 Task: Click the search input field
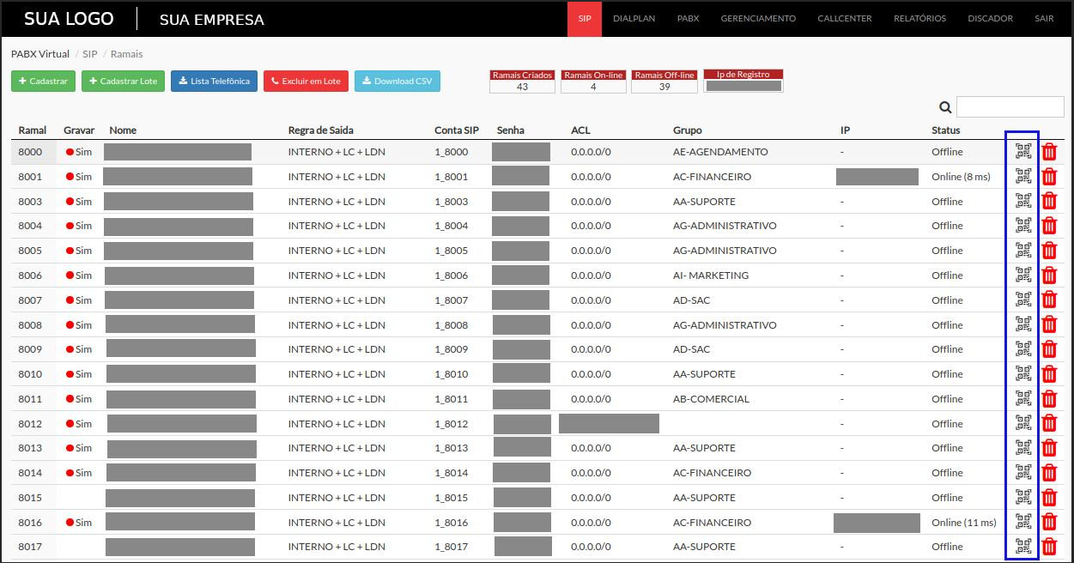[x=1010, y=107]
